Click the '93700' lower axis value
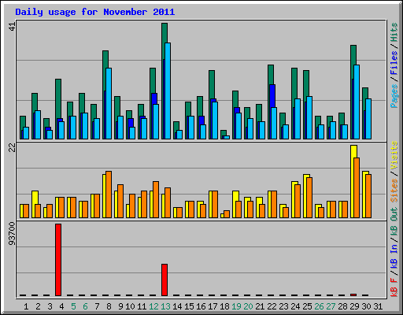The height and width of the screenshot is (315, 403). click(12, 234)
